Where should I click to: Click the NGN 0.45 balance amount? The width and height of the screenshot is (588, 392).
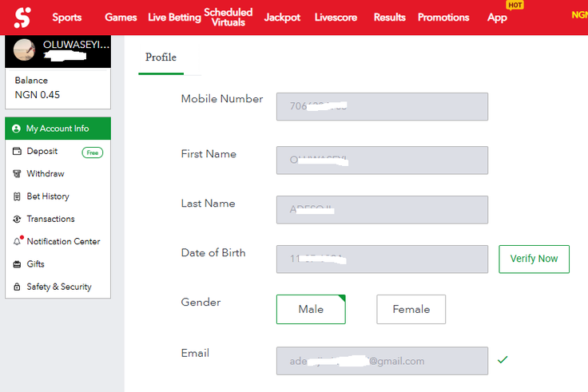[37, 95]
